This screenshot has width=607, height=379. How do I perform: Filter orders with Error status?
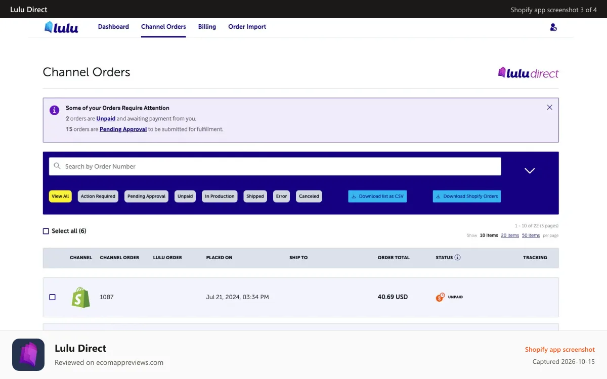[x=282, y=196]
